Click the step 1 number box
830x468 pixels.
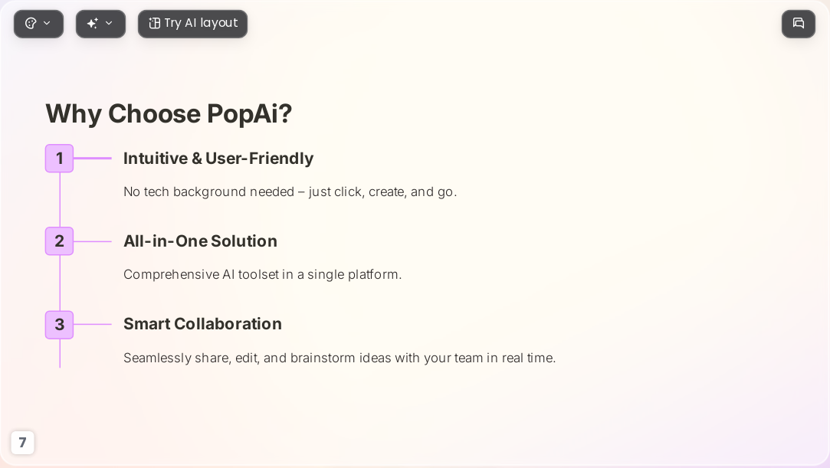[59, 158]
